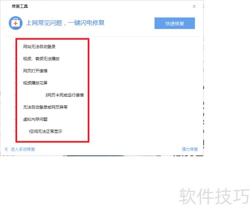Viewport: 252px width, 215px height.
Task: Click the double-chevron arrow before 进入手动修复
Action: (x=7, y=149)
